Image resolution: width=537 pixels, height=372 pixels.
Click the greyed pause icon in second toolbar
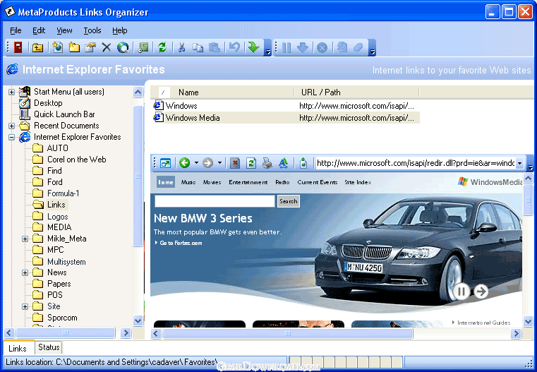coord(286,47)
